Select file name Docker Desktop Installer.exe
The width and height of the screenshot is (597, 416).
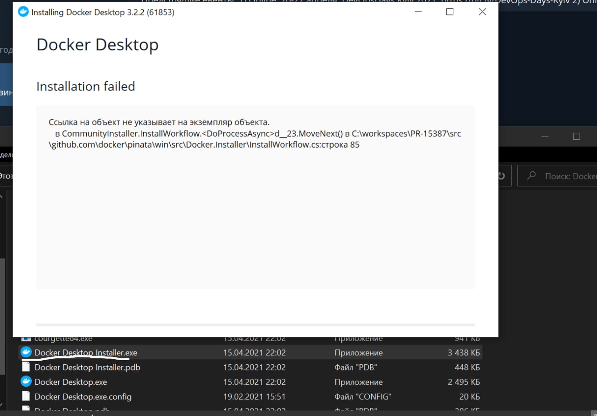click(86, 353)
